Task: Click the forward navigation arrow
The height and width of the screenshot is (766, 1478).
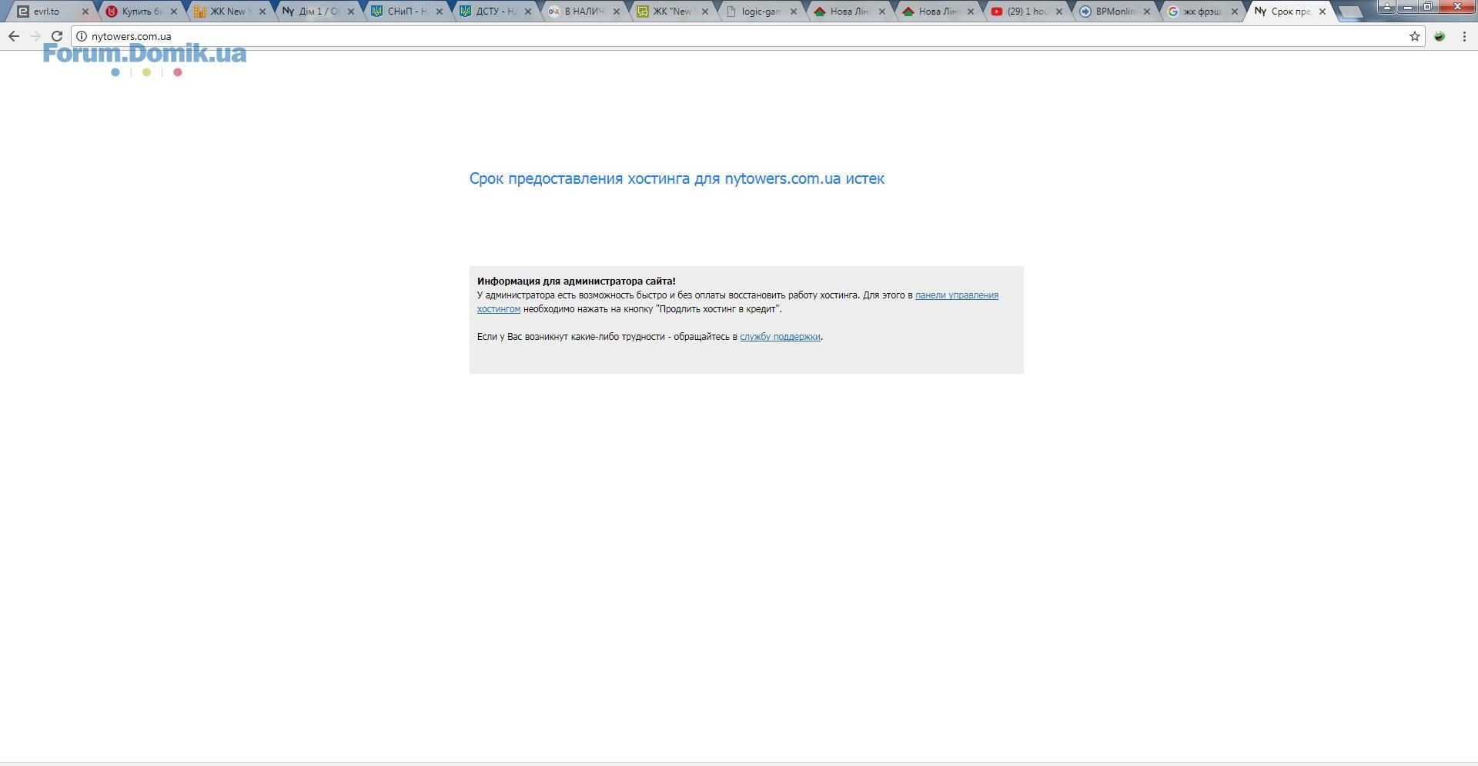Action: click(x=35, y=36)
